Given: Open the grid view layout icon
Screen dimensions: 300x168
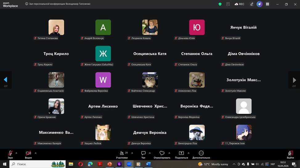Looking at the screenshot, I should 267,4.
